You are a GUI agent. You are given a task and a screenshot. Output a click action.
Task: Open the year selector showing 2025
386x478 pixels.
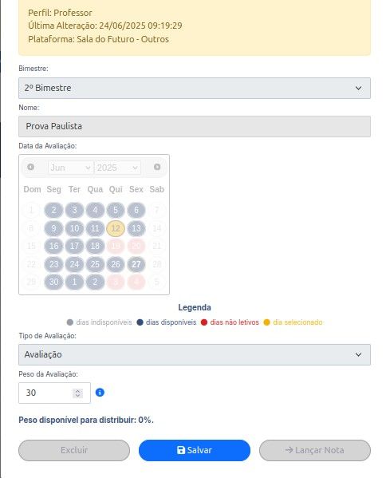(x=117, y=168)
